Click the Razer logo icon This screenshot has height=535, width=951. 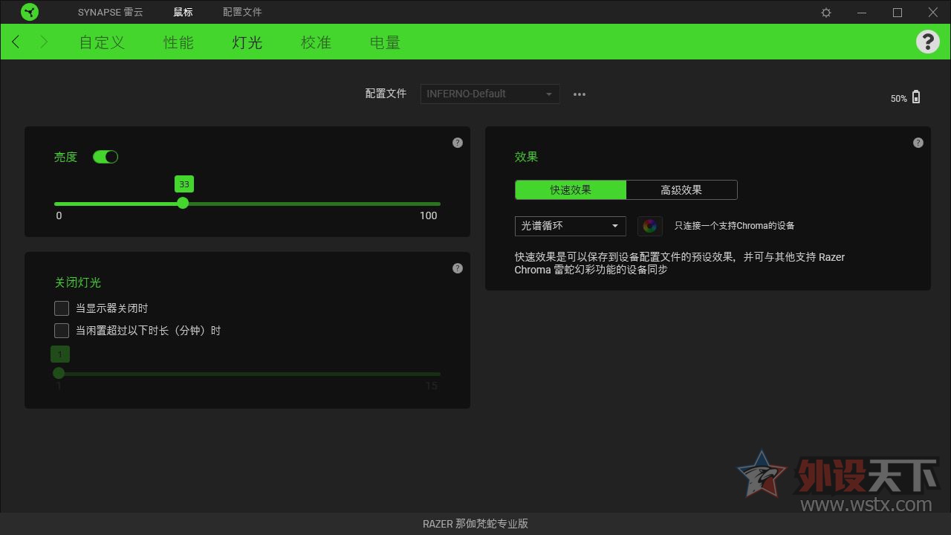30,12
